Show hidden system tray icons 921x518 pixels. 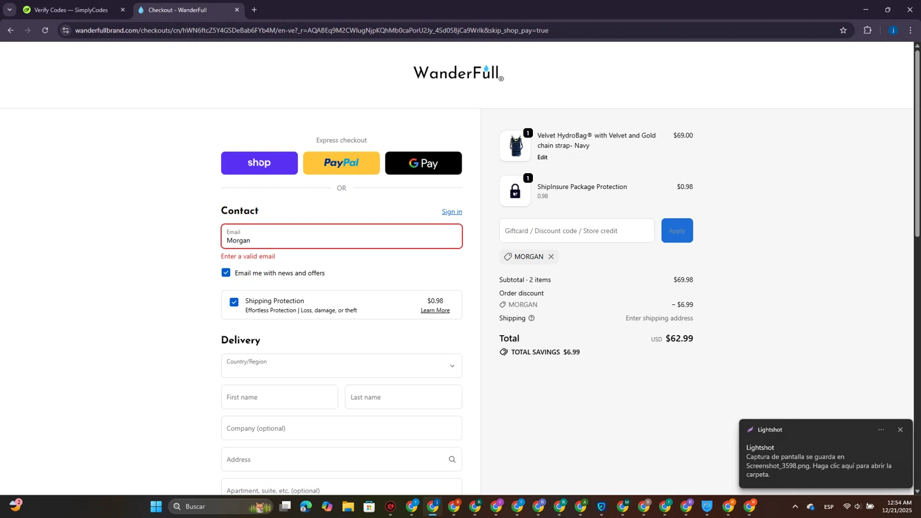(x=795, y=506)
